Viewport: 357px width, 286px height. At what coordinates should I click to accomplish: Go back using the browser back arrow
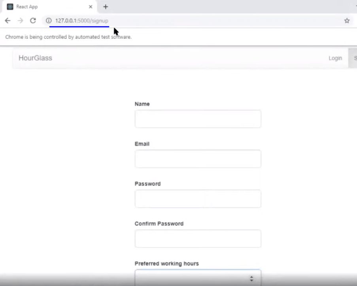click(x=8, y=21)
